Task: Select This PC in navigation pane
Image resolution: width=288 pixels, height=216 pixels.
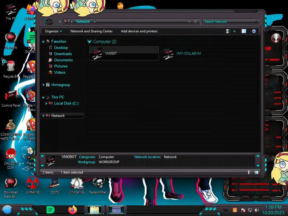Action: [x=58, y=97]
